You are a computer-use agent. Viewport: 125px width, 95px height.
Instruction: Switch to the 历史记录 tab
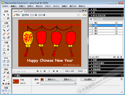99,19
